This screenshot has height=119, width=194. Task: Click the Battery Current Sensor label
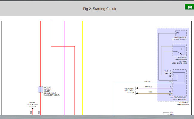(52, 91)
